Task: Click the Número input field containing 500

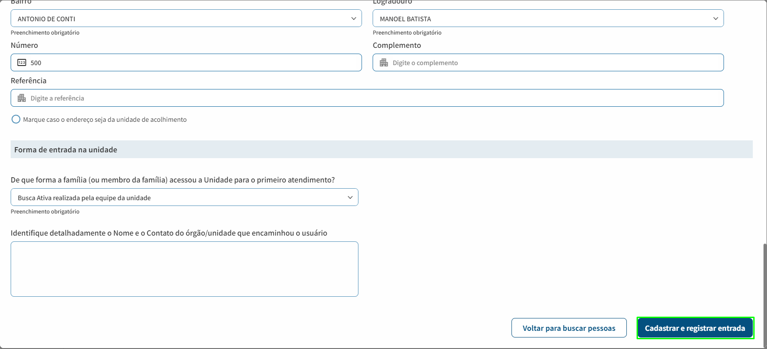Action: (186, 62)
